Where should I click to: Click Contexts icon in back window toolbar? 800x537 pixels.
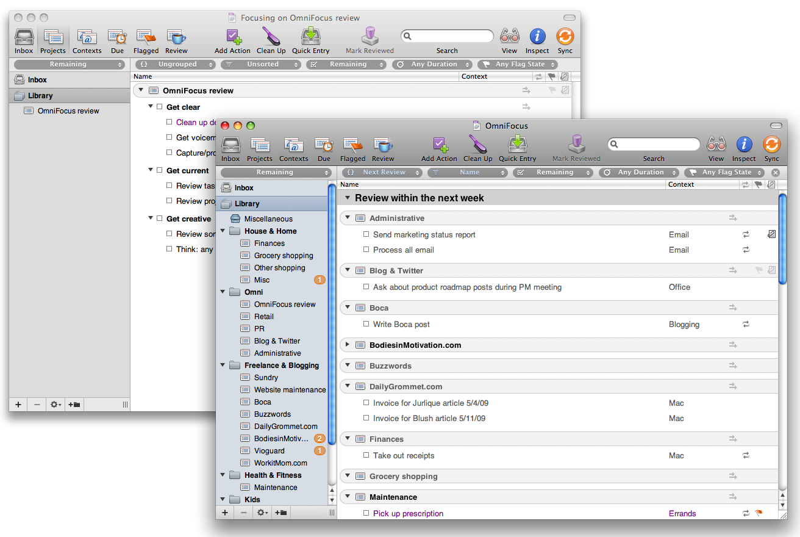click(87, 40)
